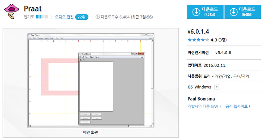Screen dimensions: 261x138
Task: Open the OS Windows dropdown arrow
Action: click(x=216, y=87)
